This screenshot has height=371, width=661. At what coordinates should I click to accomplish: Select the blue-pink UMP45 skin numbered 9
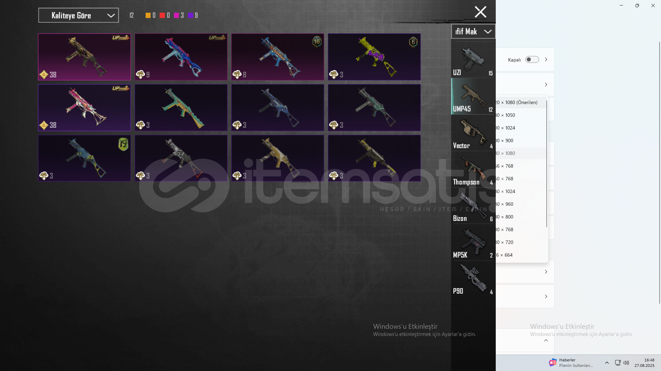181,57
